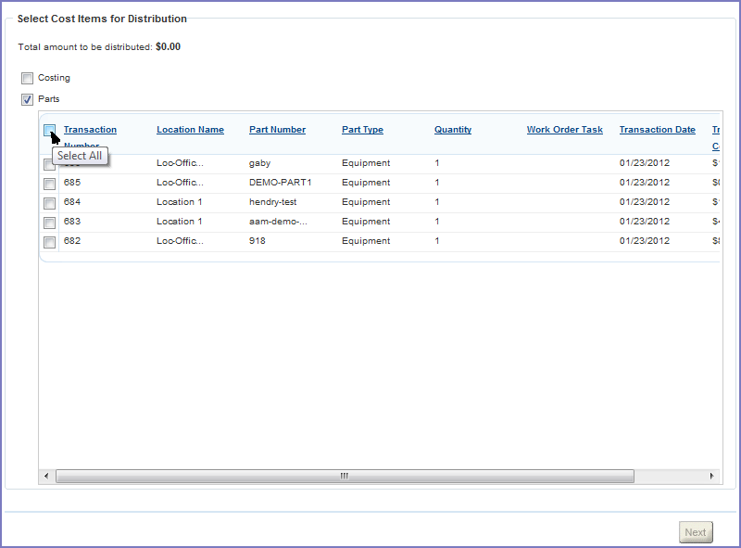Sort by Quantity column header
The height and width of the screenshot is (548, 741).
pyautogui.click(x=453, y=130)
